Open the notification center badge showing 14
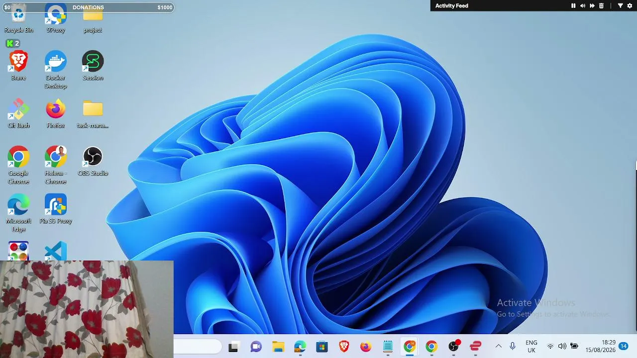 [623, 346]
